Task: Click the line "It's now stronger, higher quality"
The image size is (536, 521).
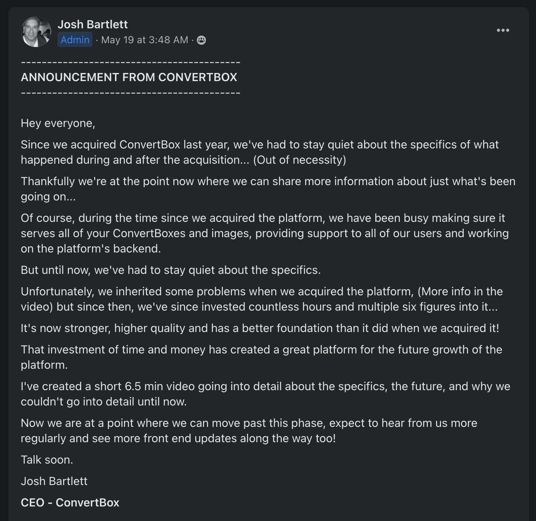Action: (x=260, y=328)
